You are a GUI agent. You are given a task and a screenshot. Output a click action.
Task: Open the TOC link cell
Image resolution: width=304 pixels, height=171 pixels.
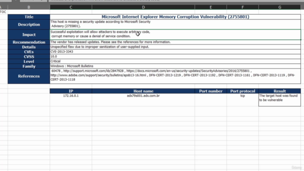[3, 12]
